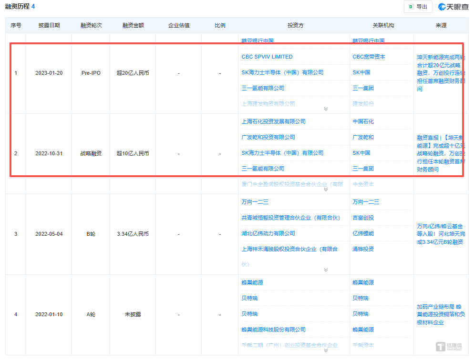Select the Pre-IPO round cell
This screenshot has width=474, height=360.
coord(91,73)
